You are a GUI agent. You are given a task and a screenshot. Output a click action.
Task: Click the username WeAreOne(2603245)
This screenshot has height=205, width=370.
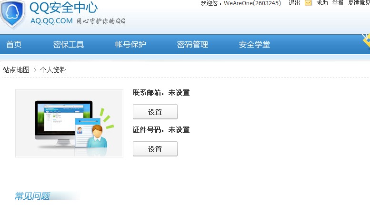(252, 3)
